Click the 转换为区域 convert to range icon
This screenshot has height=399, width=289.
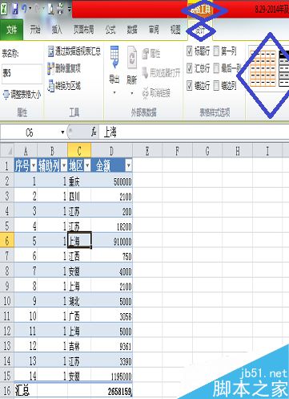pyautogui.click(x=50, y=86)
